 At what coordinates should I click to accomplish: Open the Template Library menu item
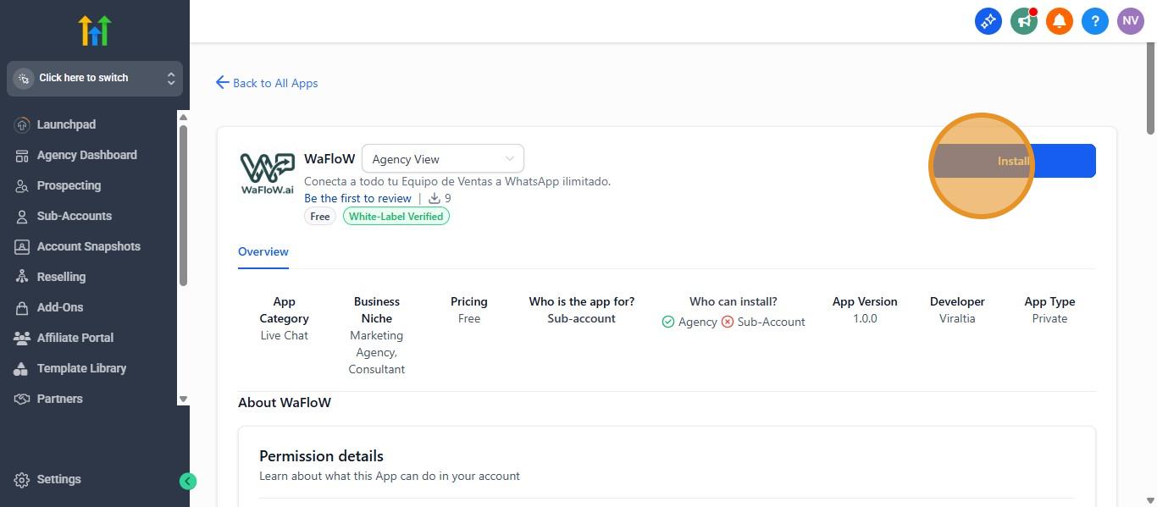[x=81, y=368]
